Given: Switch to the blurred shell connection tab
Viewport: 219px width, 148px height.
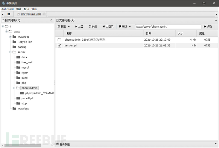Looking at the screenshot, I should (31, 14).
